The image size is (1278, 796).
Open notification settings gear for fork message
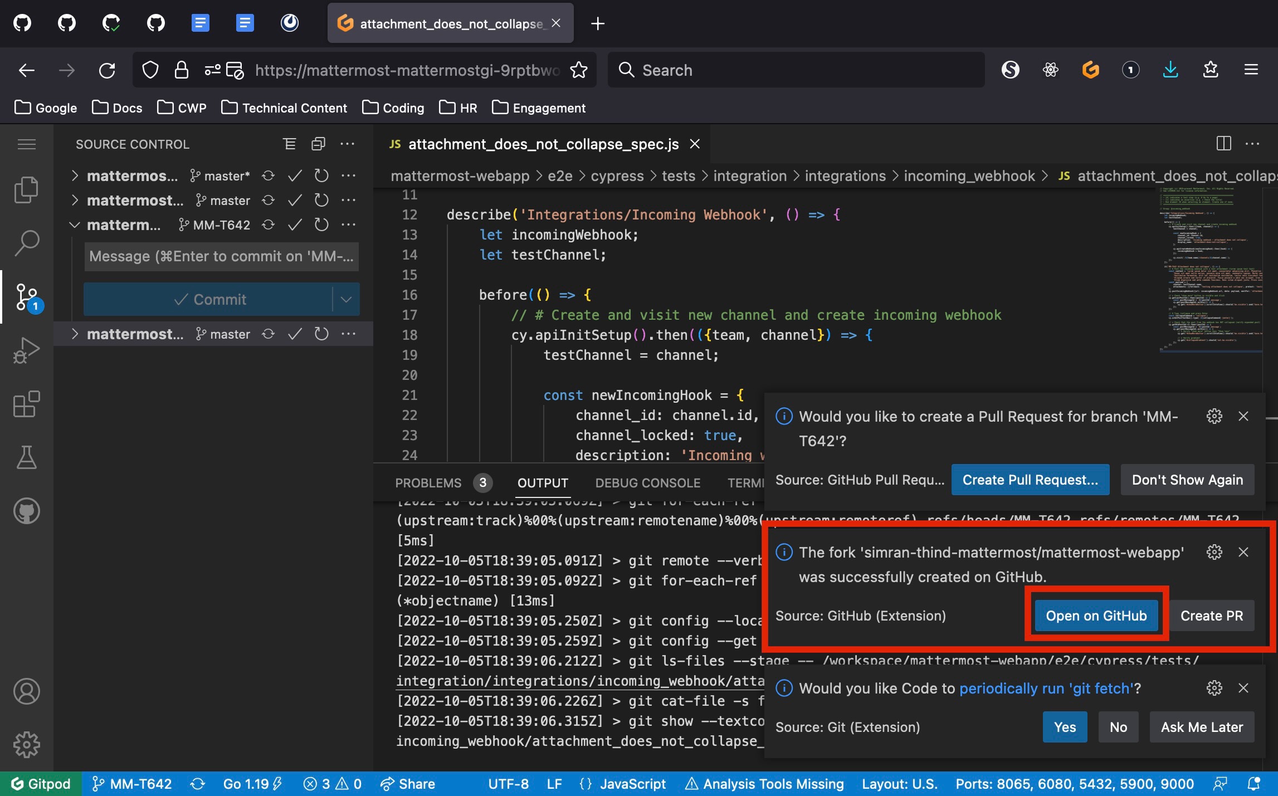[x=1214, y=553]
